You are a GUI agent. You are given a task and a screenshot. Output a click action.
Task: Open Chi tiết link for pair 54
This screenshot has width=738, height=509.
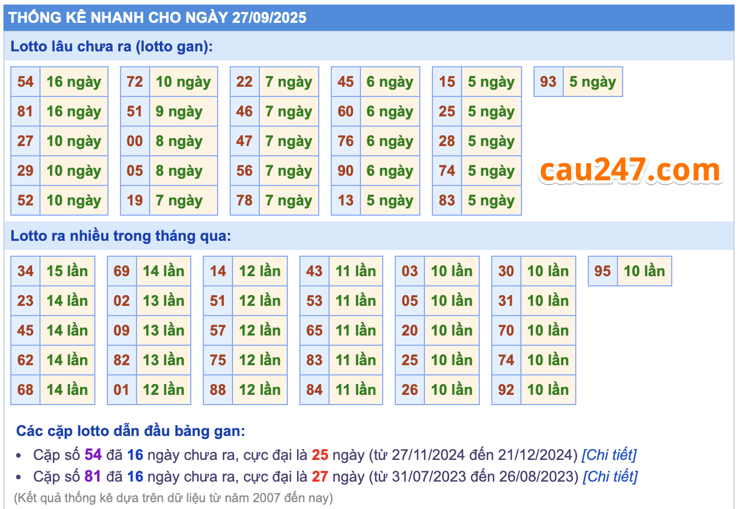click(x=608, y=455)
